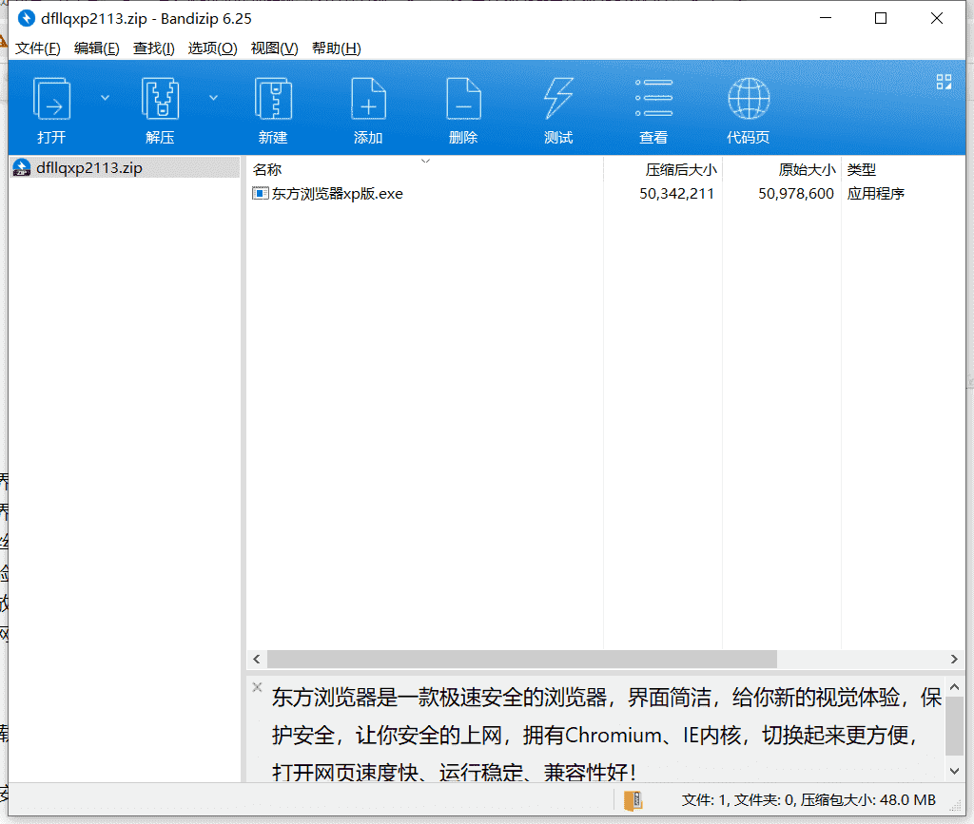Click the exe file icon beside 东方浏览器xp版

(261, 194)
